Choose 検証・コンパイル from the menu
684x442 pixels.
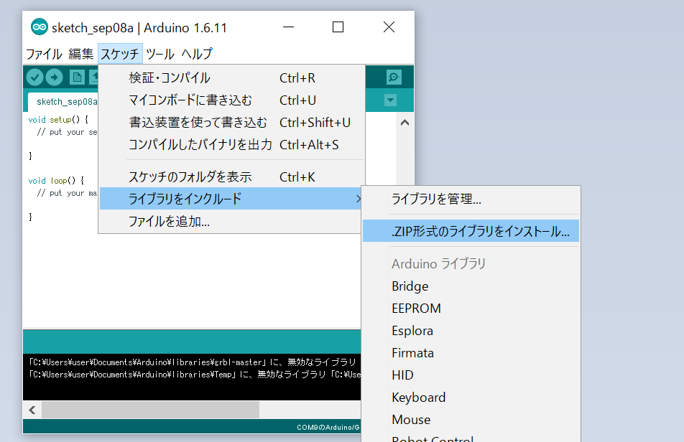(x=231, y=78)
